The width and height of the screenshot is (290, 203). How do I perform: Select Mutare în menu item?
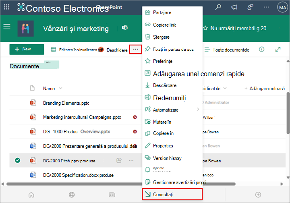coord(172,122)
